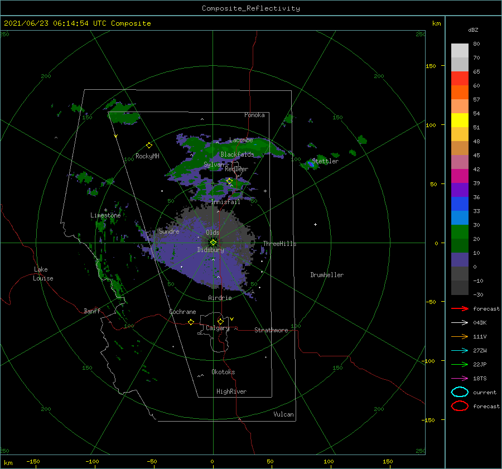Image resolution: width=502 pixels, height=469 pixels.
Task: Click the dBZ legend heading
Action: pos(473,30)
